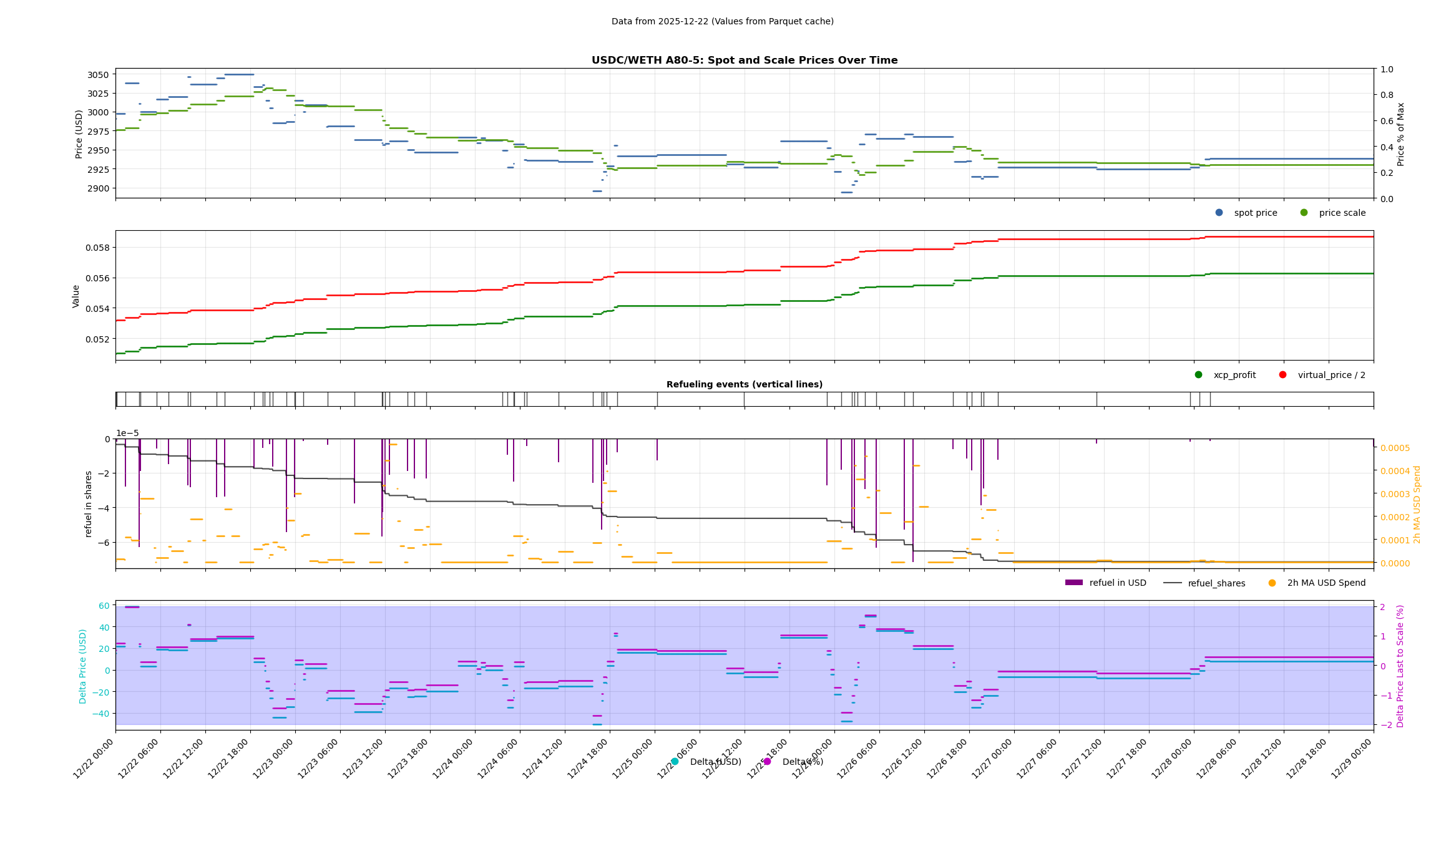Click the Price % of Max axis label
Screen dimensions: 1446x859
click(1400, 133)
